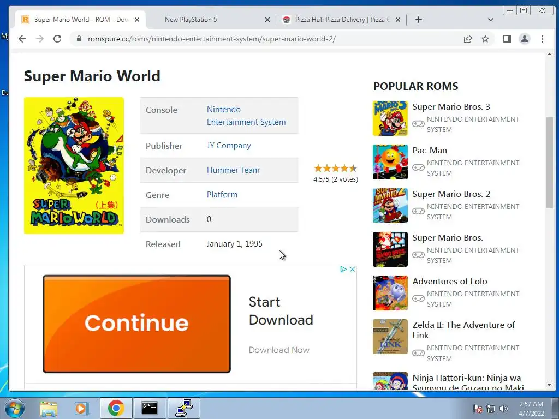
Task: Open the Super Mario Bros. ROM link
Action: click(448, 238)
